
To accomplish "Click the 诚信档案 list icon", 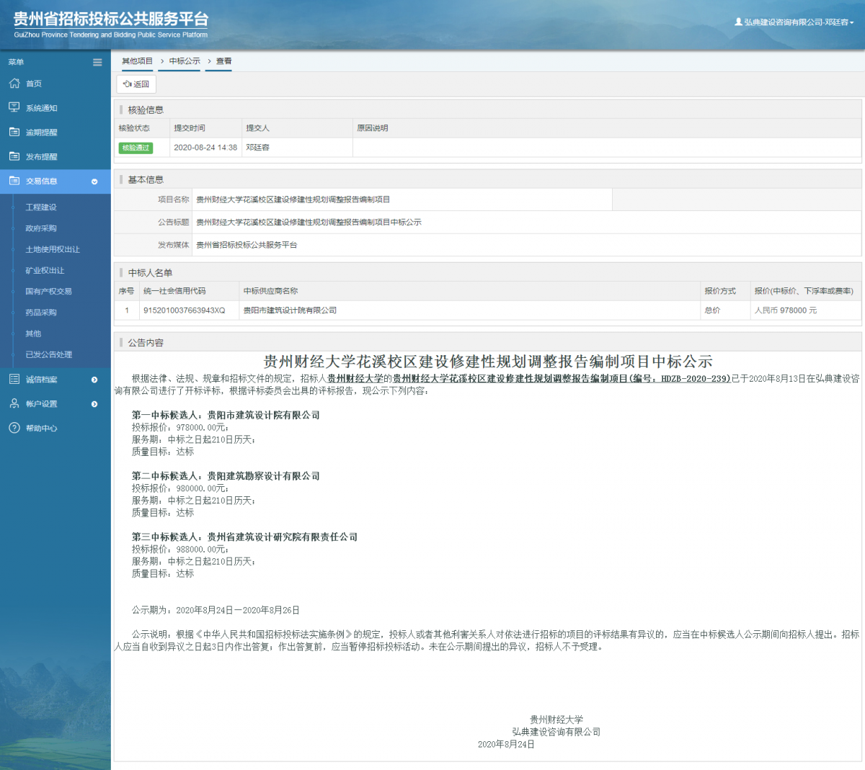I will click(x=14, y=379).
